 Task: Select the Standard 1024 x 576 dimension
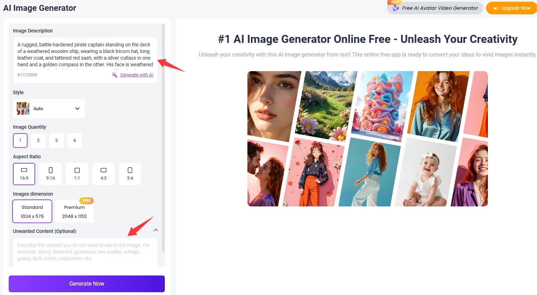[x=32, y=211]
